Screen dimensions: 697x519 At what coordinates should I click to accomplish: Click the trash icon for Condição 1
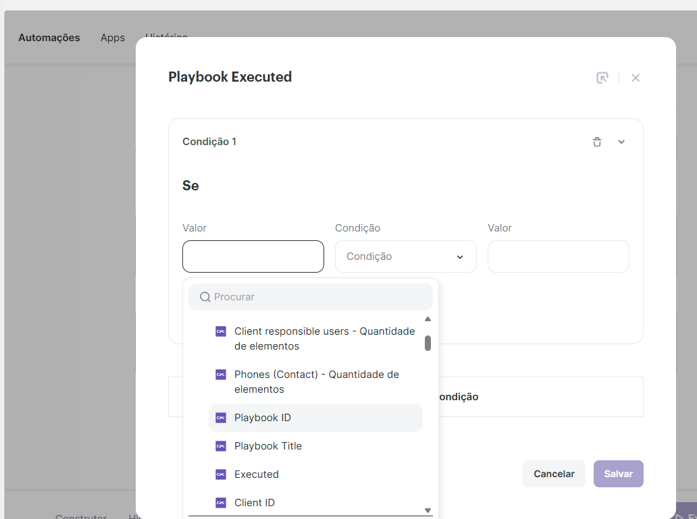(597, 142)
